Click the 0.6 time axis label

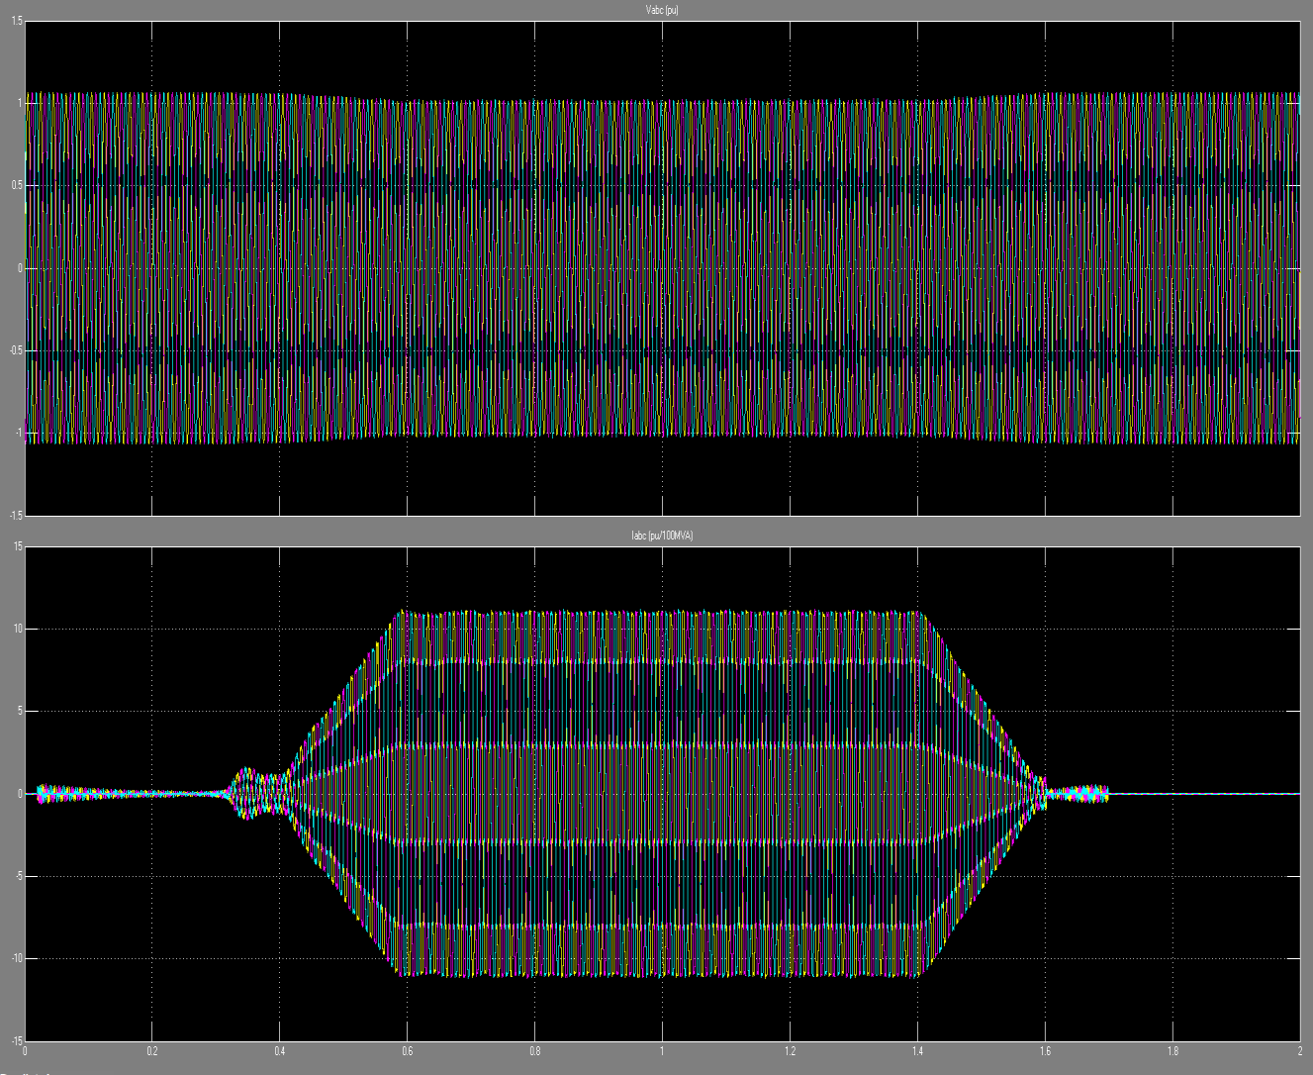tap(408, 1051)
